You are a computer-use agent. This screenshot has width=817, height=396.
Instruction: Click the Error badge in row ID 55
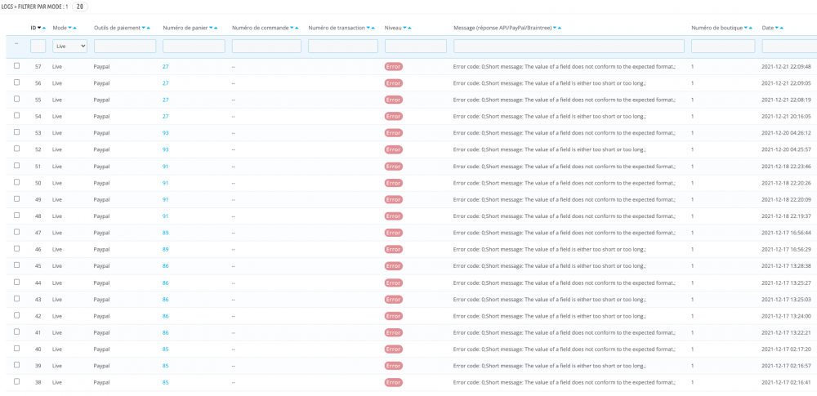click(x=394, y=100)
